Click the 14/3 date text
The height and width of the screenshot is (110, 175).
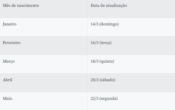(x=94, y=24)
